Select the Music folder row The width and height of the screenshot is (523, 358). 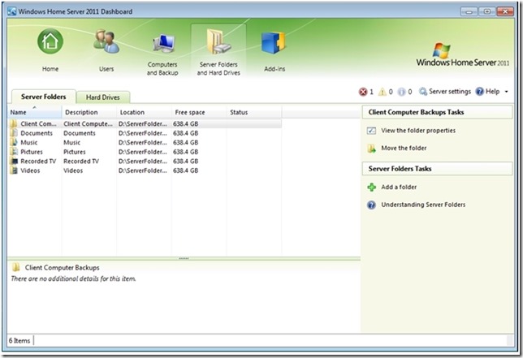pos(29,142)
